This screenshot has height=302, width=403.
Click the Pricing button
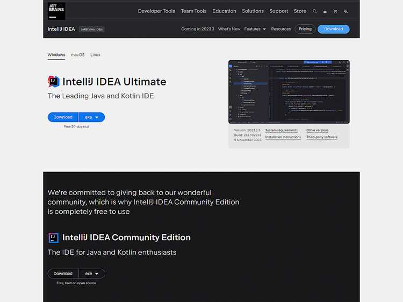pyautogui.click(x=305, y=29)
